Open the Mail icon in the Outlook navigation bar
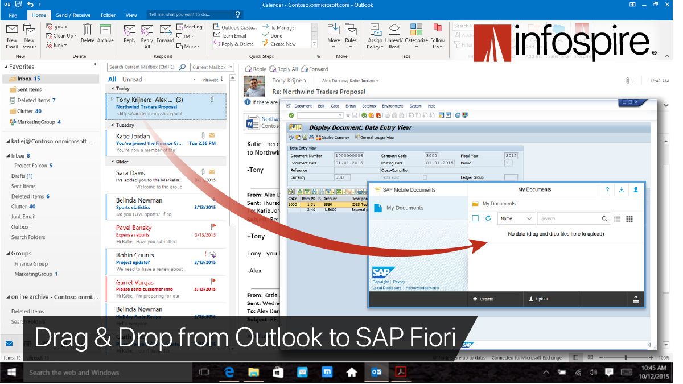This screenshot has height=384, width=683. 9,343
